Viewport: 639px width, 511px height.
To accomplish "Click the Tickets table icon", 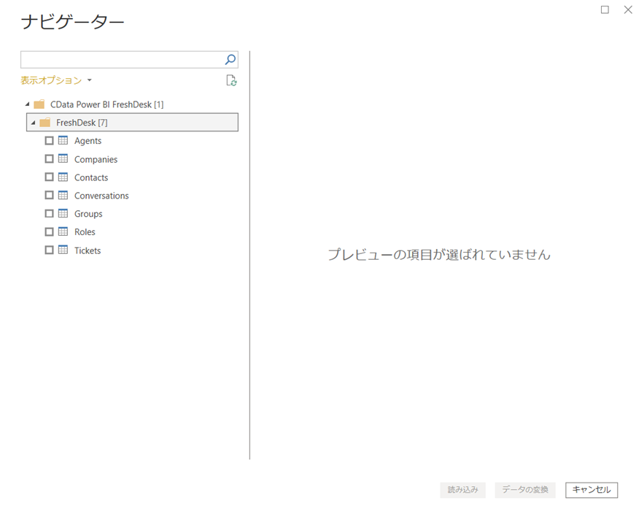I will coord(62,250).
